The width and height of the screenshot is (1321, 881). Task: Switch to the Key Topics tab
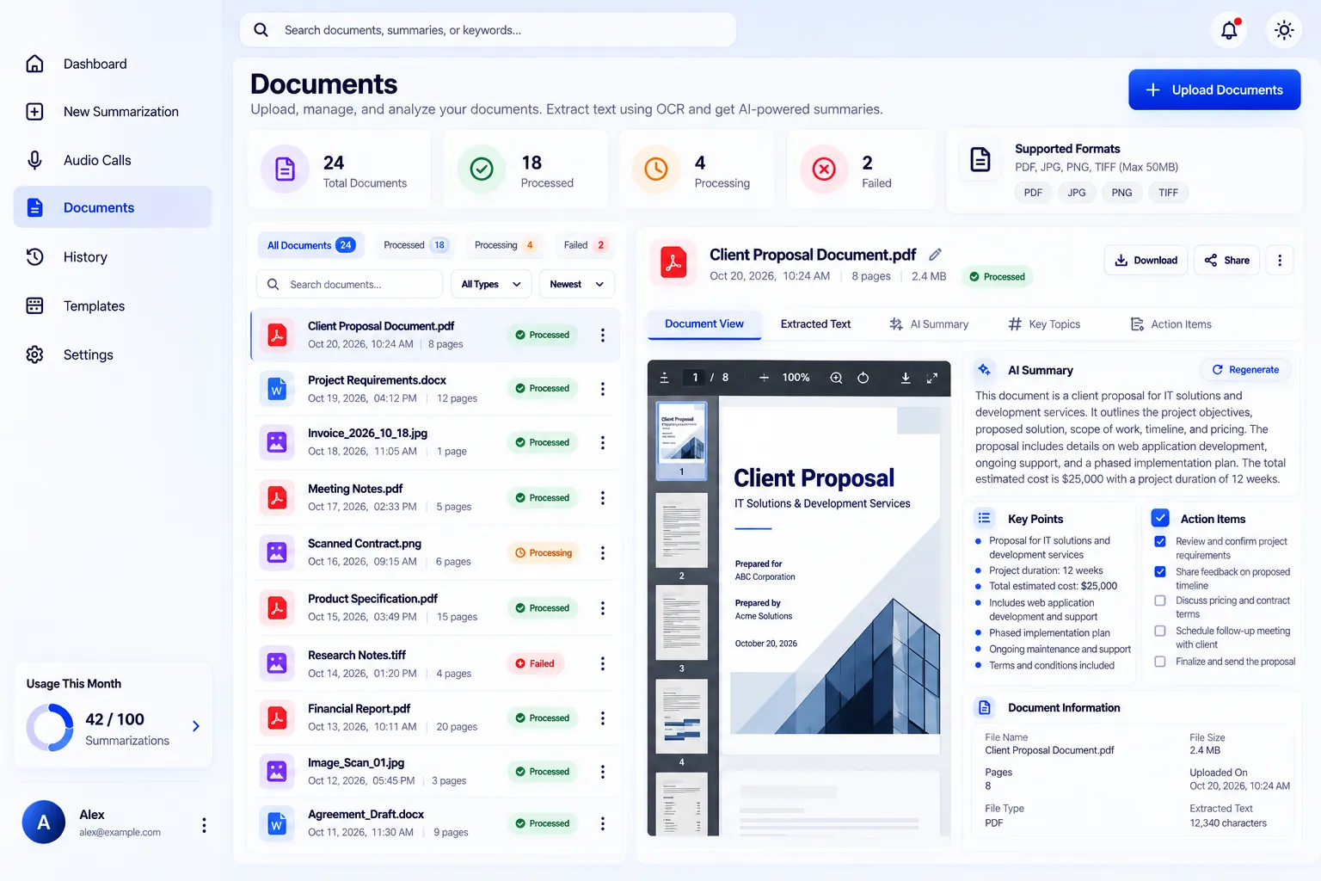click(1044, 324)
